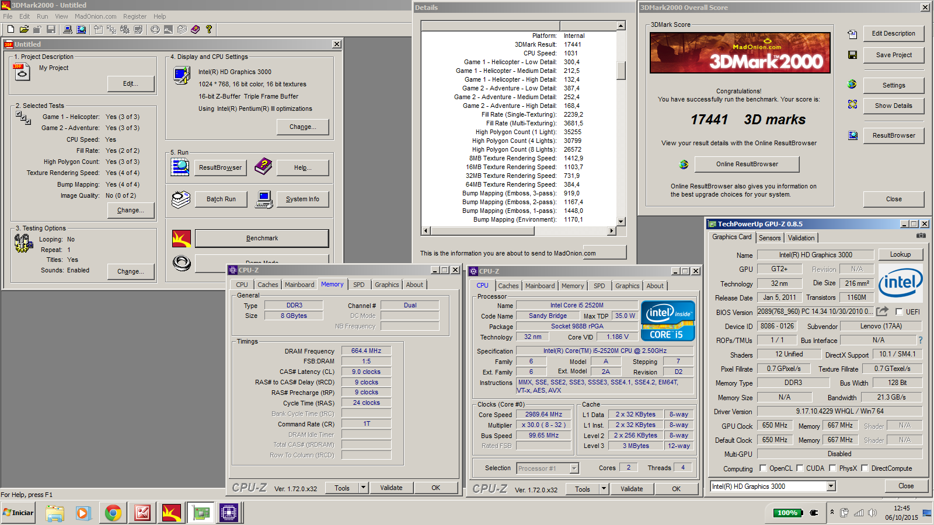Screen dimensions: 934x525
Task: Open the MadOnion.com menu
Action: click(x=95, y=16)
